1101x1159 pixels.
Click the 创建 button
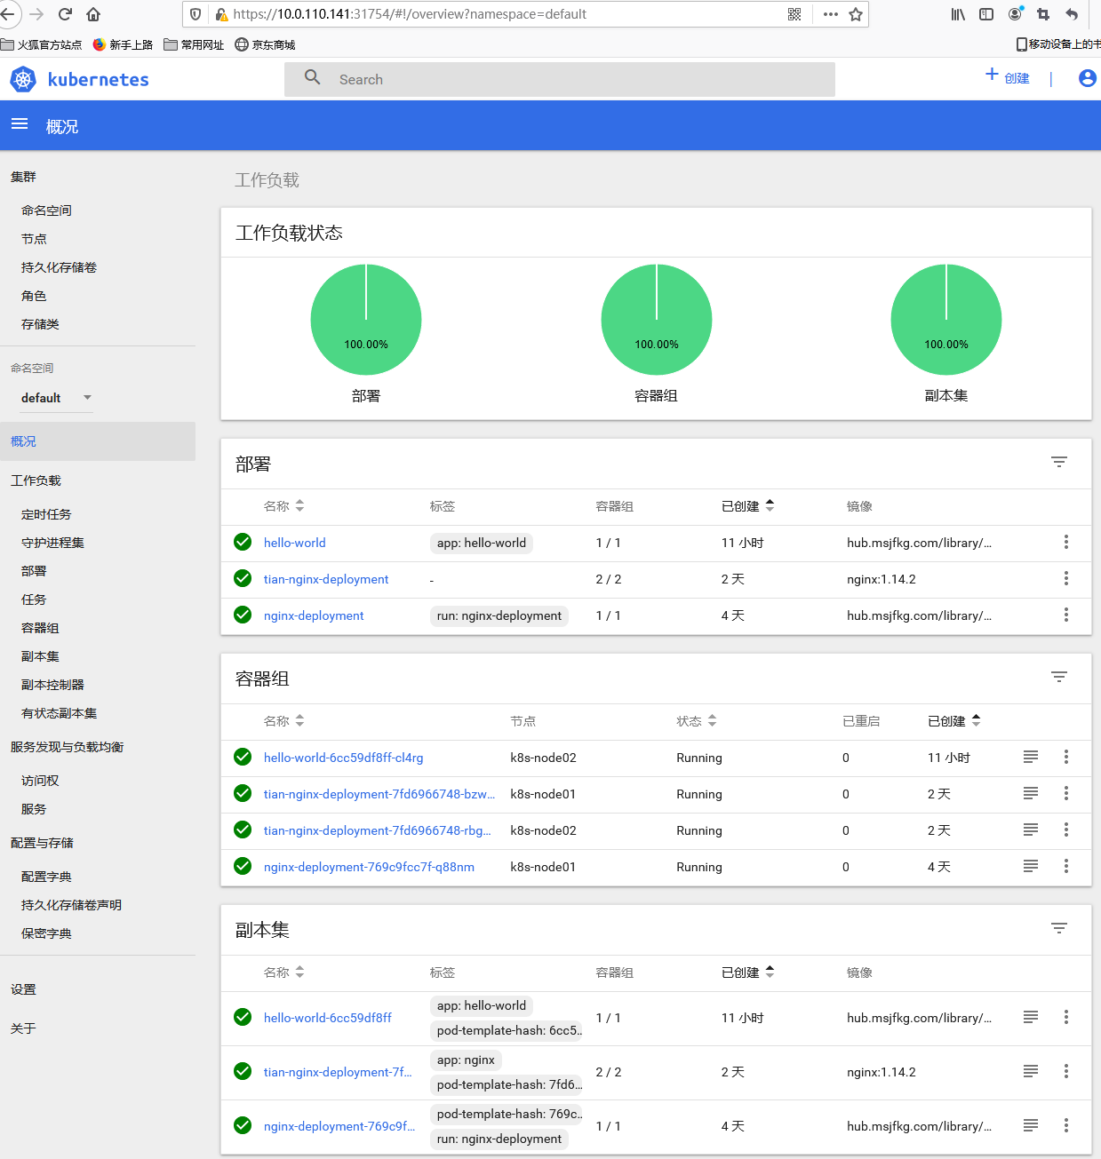pos(1008,77)
